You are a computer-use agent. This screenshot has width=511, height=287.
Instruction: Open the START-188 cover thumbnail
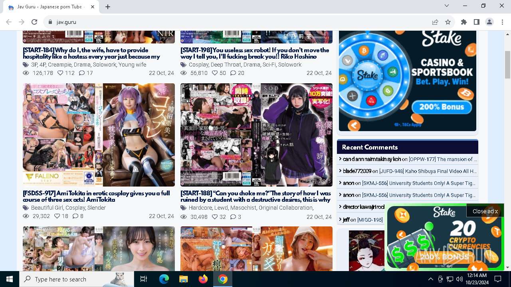pyautogui.click(x=256, y=135)
